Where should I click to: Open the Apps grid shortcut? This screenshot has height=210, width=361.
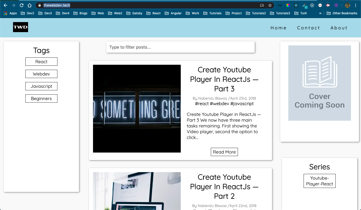[x=10, y=13]
